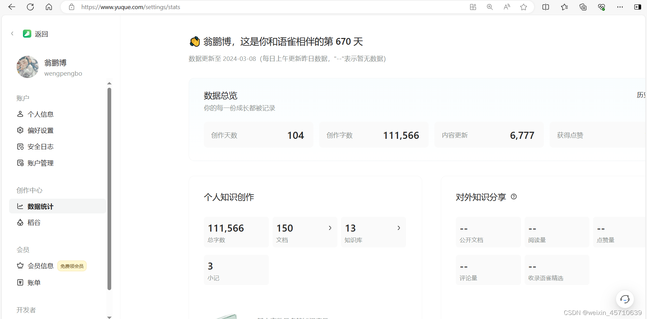Viewport: 647px width, 319px height.
Task: Open the apps grid icon in address bar
Action: 473,7
